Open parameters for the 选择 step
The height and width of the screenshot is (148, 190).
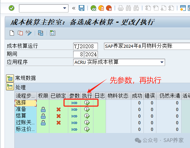(75, 103)
